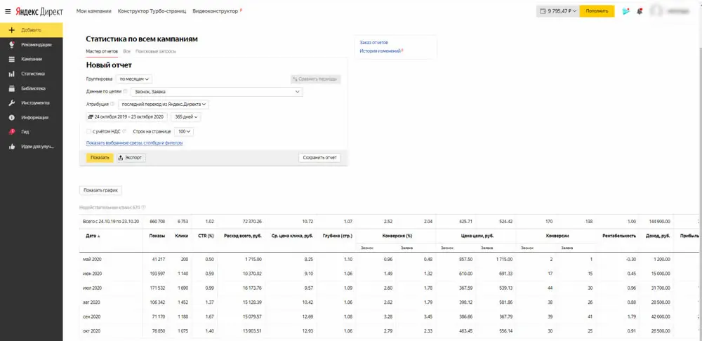Open the hamburger menu beside Яндекс Директ
702x341 pixels.
[x=8, y=11]
